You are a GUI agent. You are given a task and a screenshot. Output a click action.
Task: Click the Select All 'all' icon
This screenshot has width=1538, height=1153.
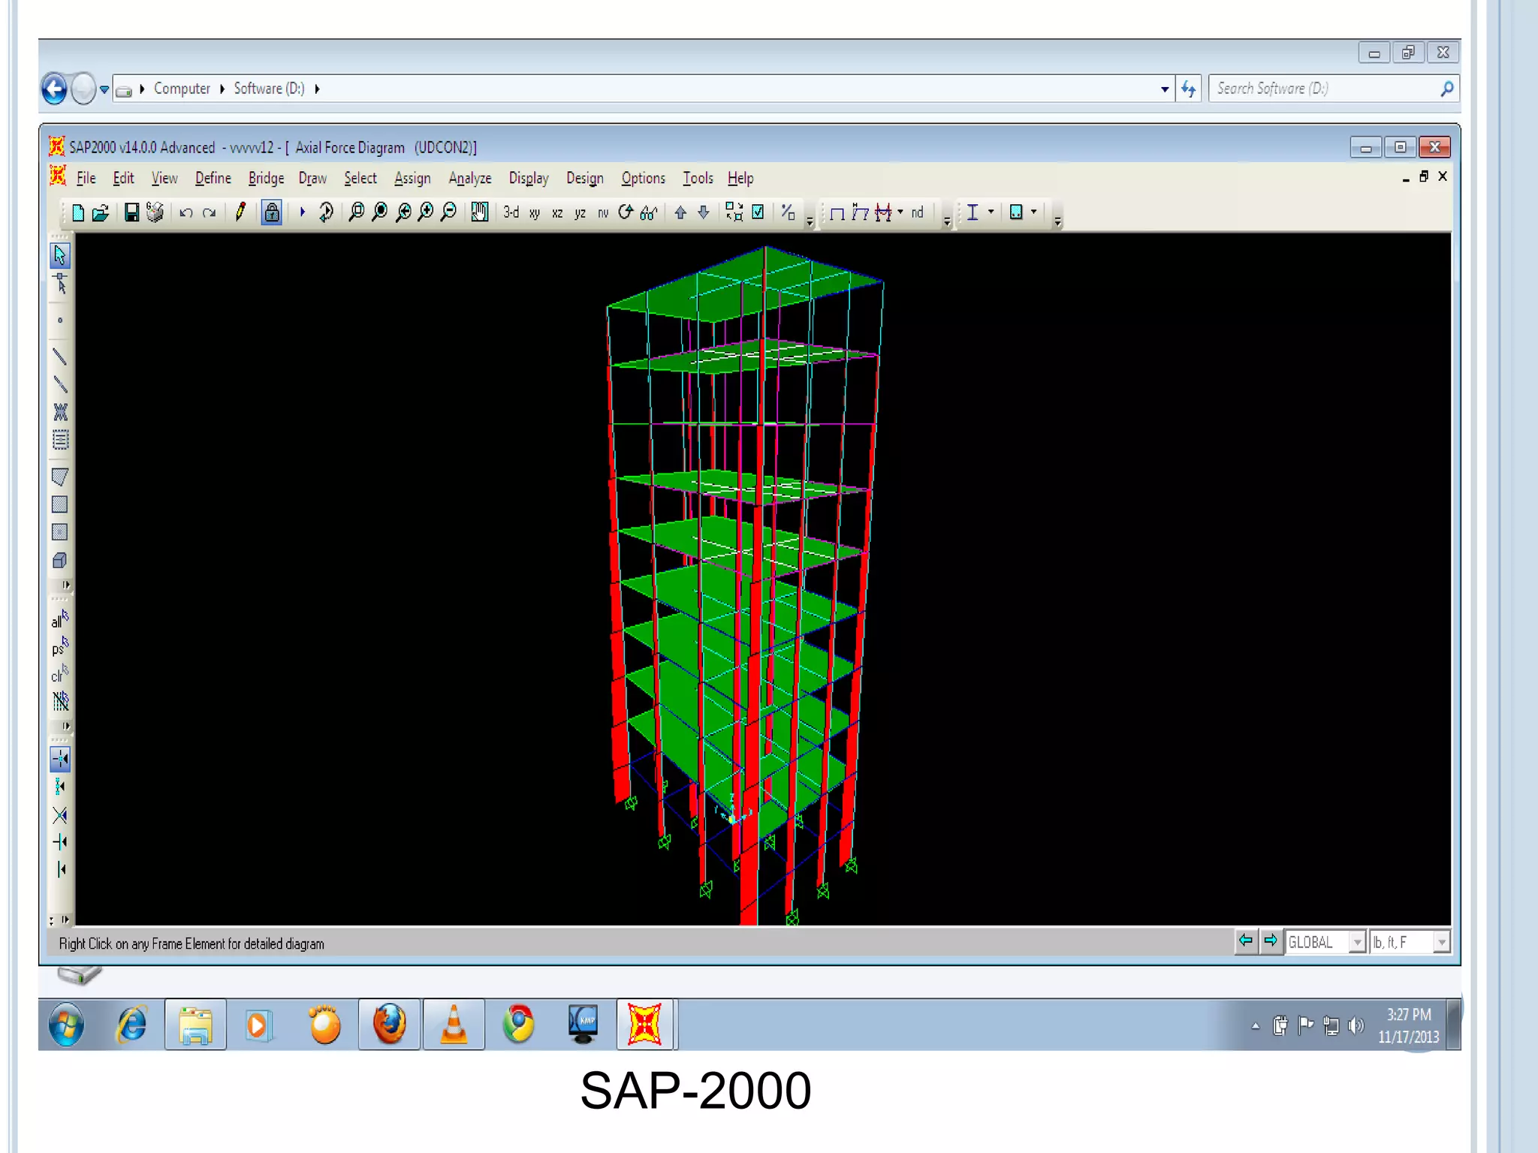pos(60,619)
